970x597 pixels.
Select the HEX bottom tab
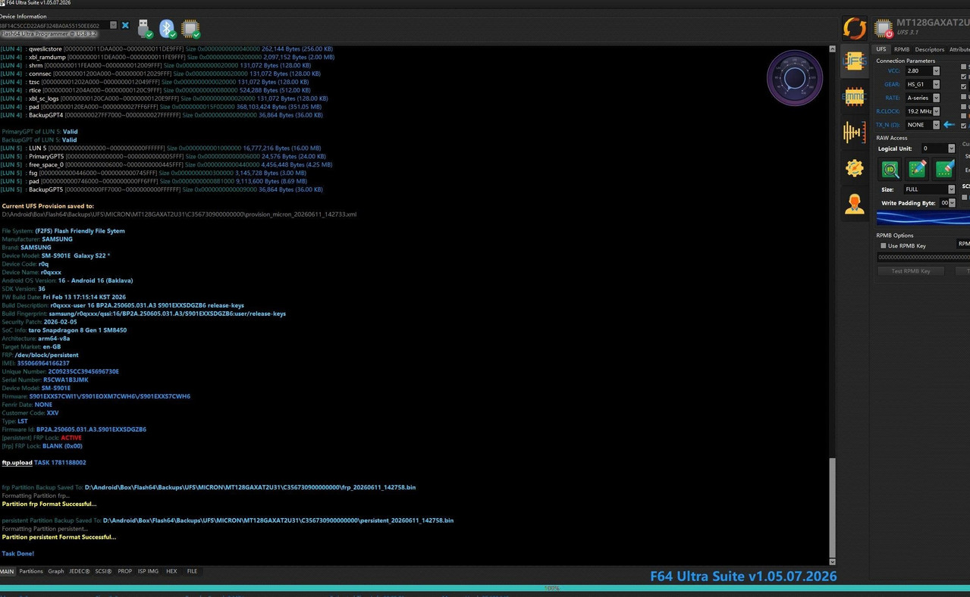point(171,571)
